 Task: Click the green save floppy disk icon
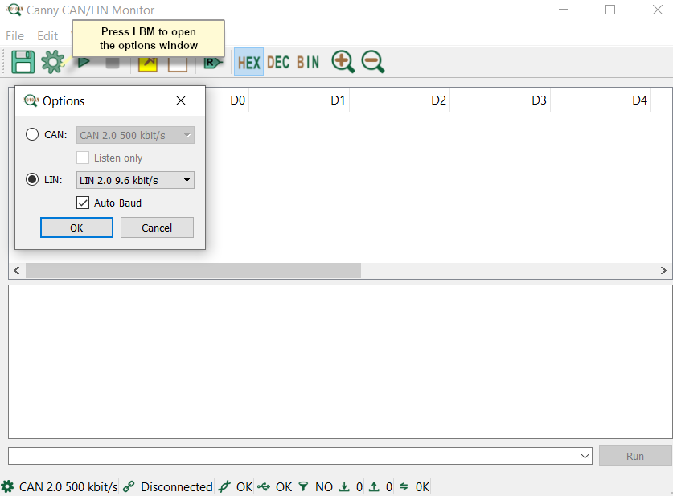(23, 62)
